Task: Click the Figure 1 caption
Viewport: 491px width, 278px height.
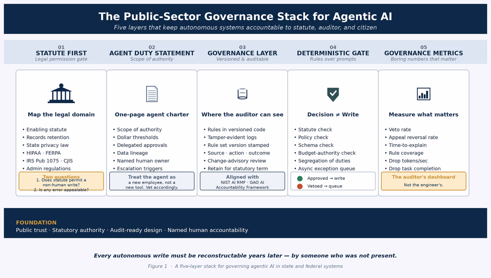Action: [245, 267]
